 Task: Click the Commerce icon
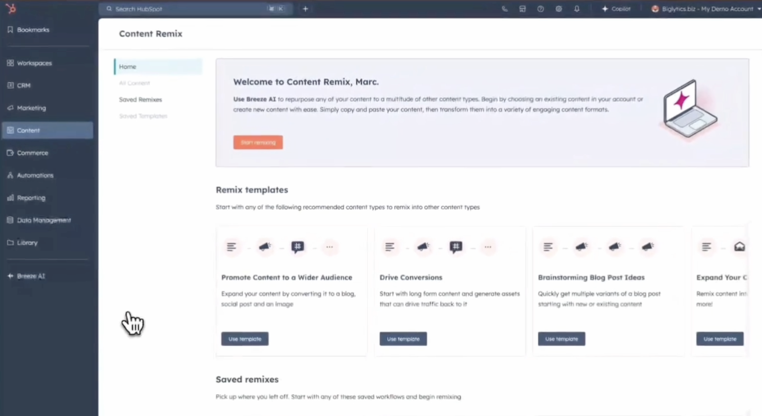tap(10, 153)
